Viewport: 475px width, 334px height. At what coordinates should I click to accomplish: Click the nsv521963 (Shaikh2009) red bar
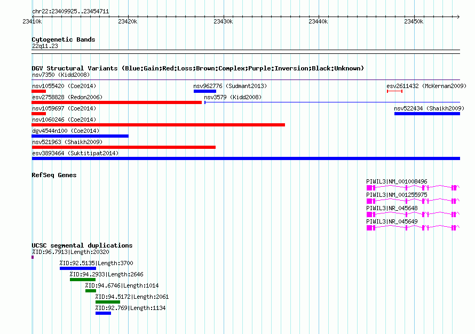[x=124, y=147]
